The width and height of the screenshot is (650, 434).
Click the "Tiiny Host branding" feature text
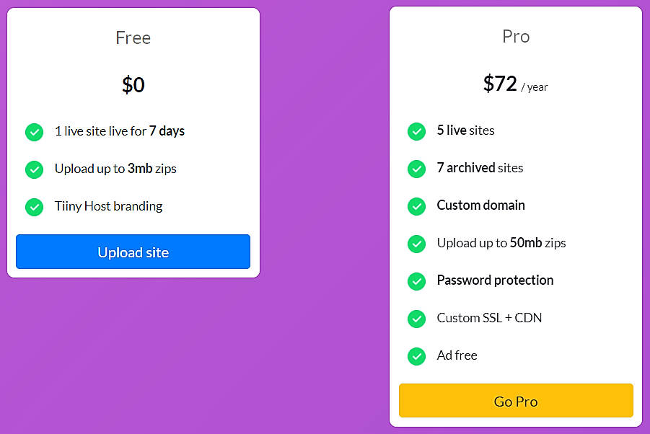tap(108, 206)
